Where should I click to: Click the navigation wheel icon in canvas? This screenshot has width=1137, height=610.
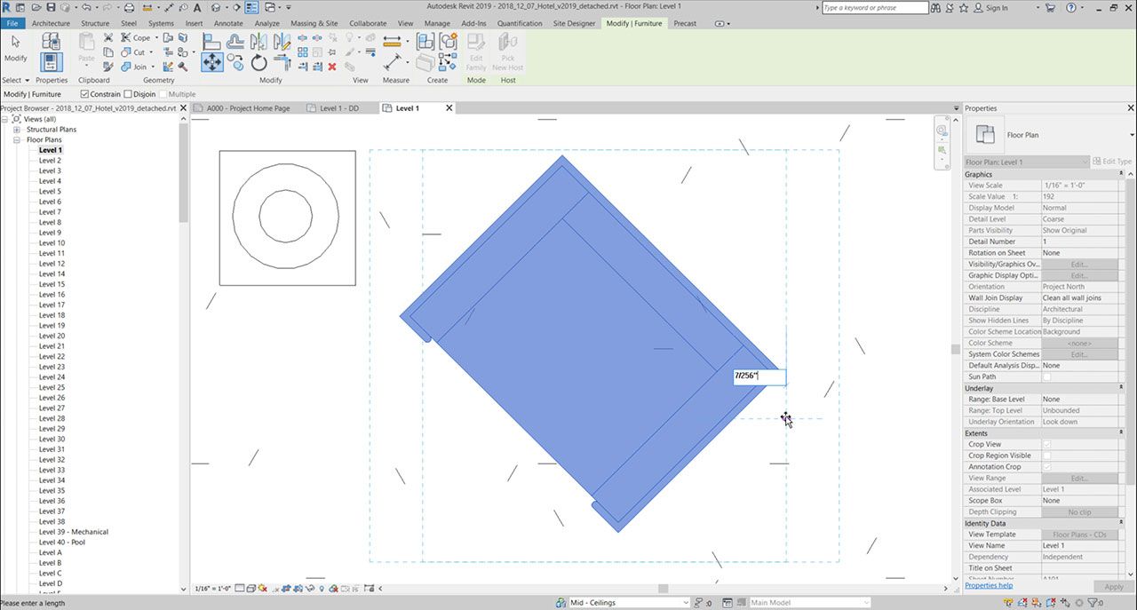pos(942,131)
